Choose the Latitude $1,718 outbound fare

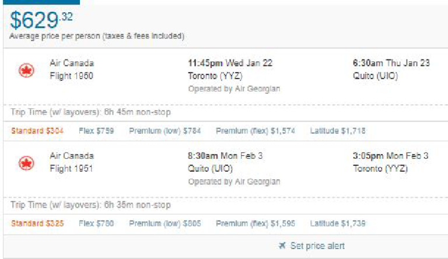338,131
